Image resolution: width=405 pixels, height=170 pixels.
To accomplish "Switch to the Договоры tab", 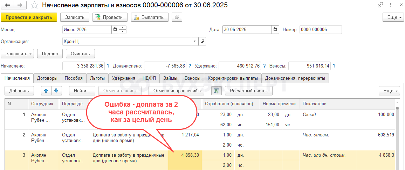I will tap(47, 78).
